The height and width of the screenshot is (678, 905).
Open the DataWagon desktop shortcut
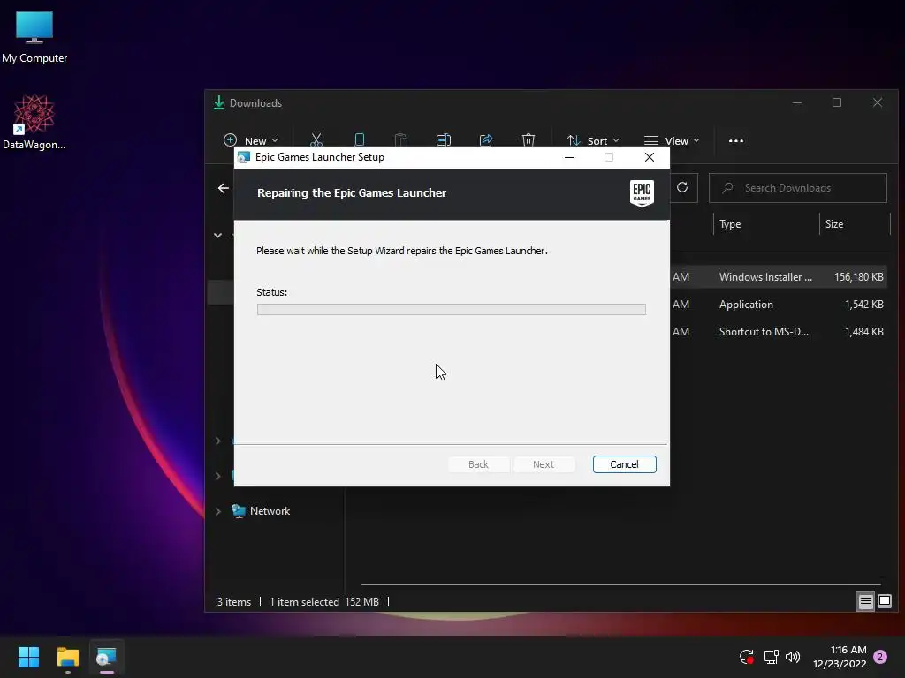pyautogui.click(x=34, y=122)
